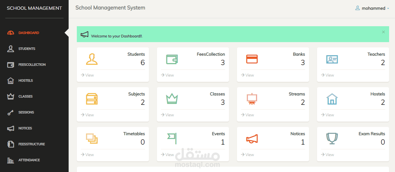Follow View link on Hostels card
This screenshot has height=172, width=395.
(328, 115)
